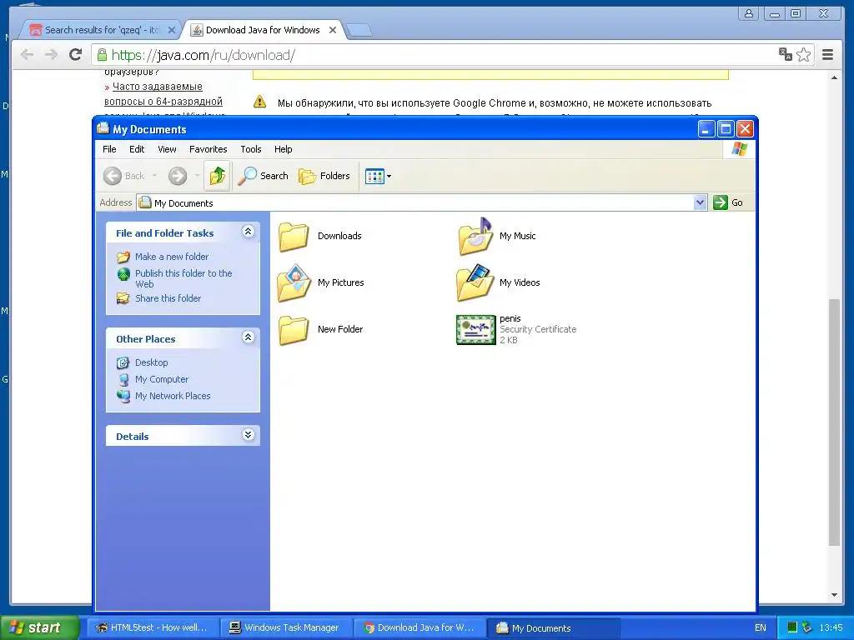This screenshot has width=854, height=640.
Task: Click the Go button
Action: click(728, 203)
